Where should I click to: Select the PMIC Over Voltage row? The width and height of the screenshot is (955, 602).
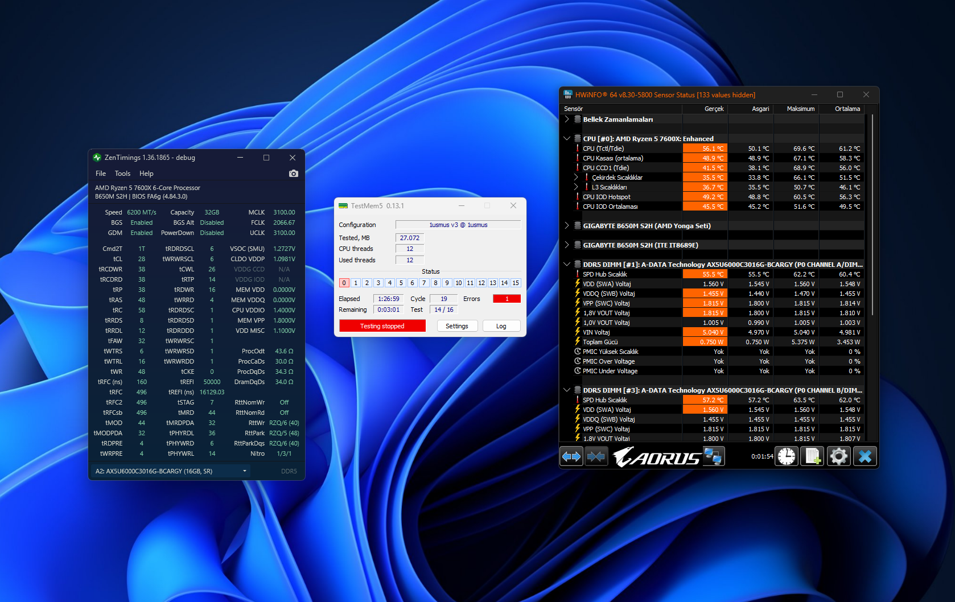(x=713, y=361)
